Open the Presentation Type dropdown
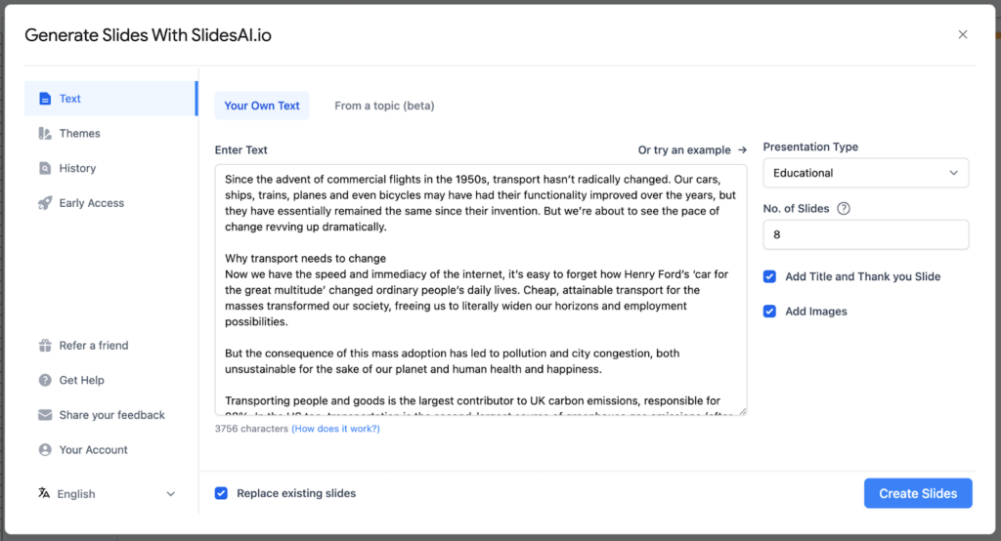 point(865,173)
